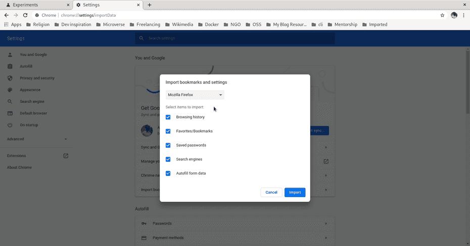Click the Cancel button
The width and height of the screenshot is (470, 246).
click(x=271, y=192)
